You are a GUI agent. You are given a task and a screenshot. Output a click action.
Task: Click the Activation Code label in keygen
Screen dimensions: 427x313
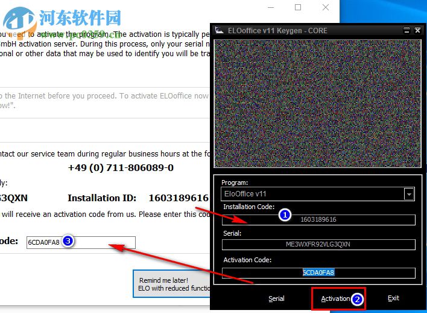click(247, 260)
